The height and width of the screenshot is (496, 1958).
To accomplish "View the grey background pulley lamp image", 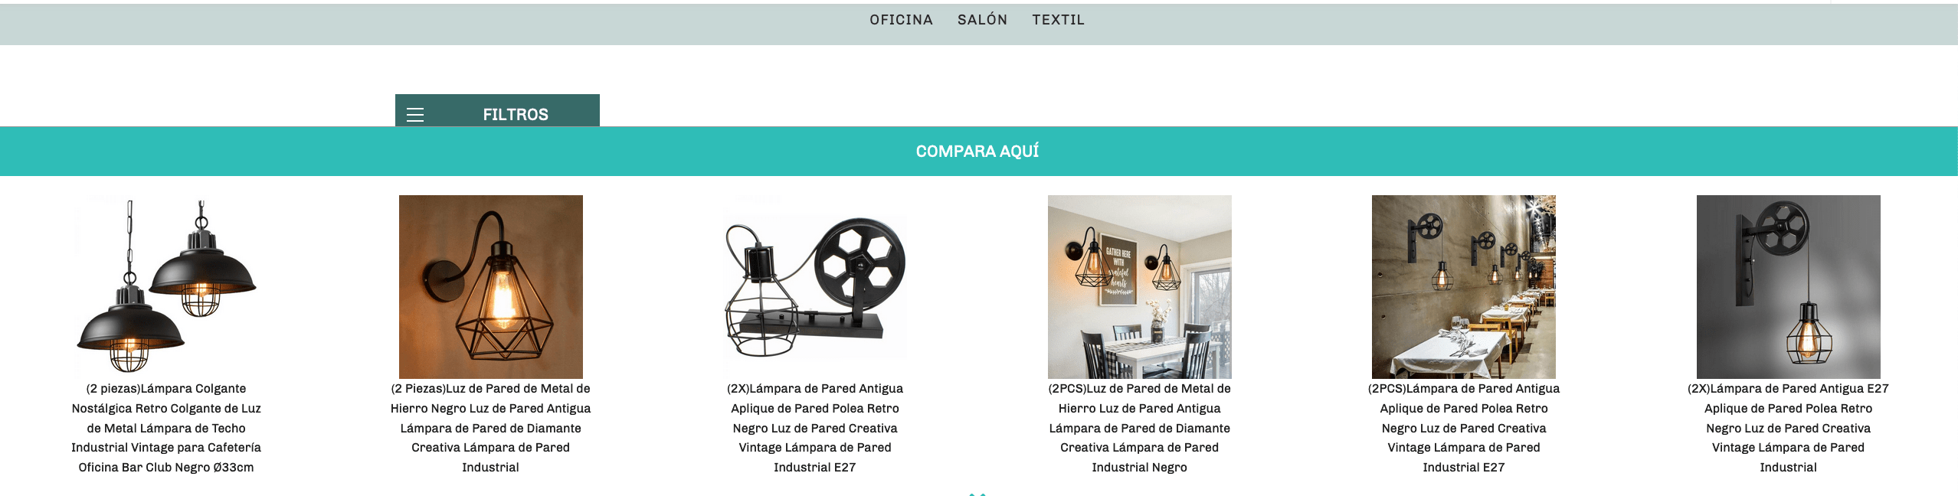I will coord(1789,286).
